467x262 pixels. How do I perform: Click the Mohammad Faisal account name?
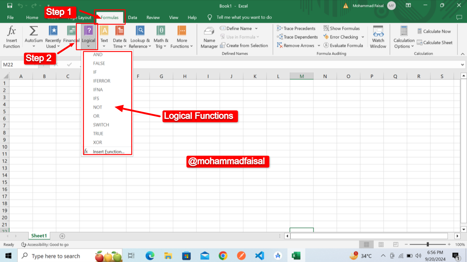(368, 6)
